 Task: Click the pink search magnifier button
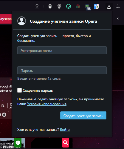[x=66, y=143]
